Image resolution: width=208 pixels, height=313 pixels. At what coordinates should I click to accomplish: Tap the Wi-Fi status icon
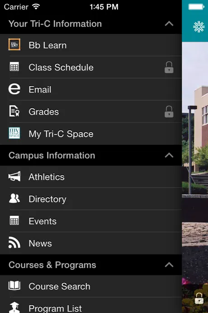(x=36, y=7)
